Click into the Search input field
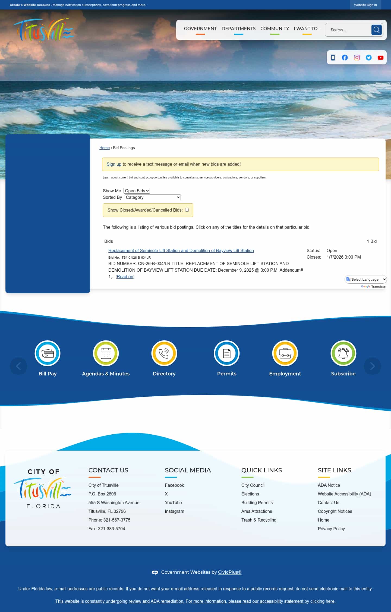The image size is (391, 612). click(349, 30)
